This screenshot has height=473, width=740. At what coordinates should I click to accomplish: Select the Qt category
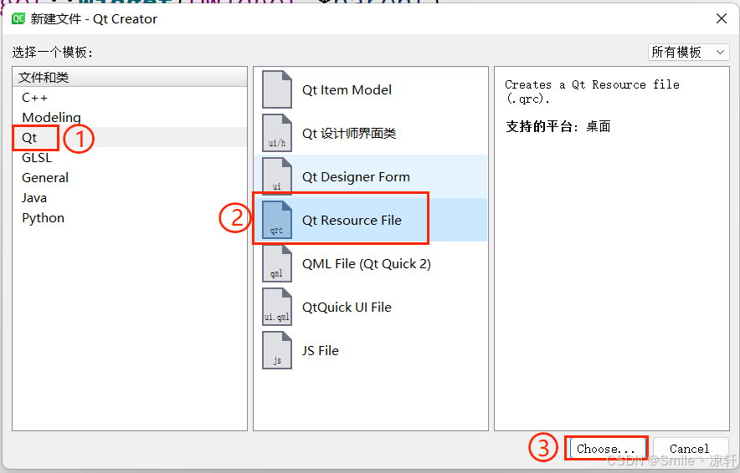129,138
